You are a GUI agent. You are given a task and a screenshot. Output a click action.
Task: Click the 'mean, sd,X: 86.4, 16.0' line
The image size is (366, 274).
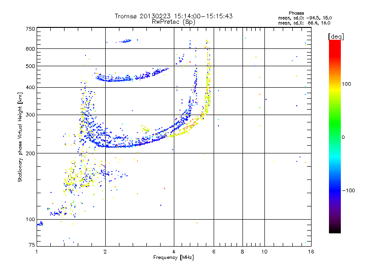[x=304, y=23]
